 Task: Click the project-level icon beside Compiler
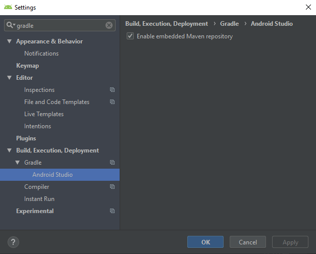pyautogui.click(x=112, y=187)
